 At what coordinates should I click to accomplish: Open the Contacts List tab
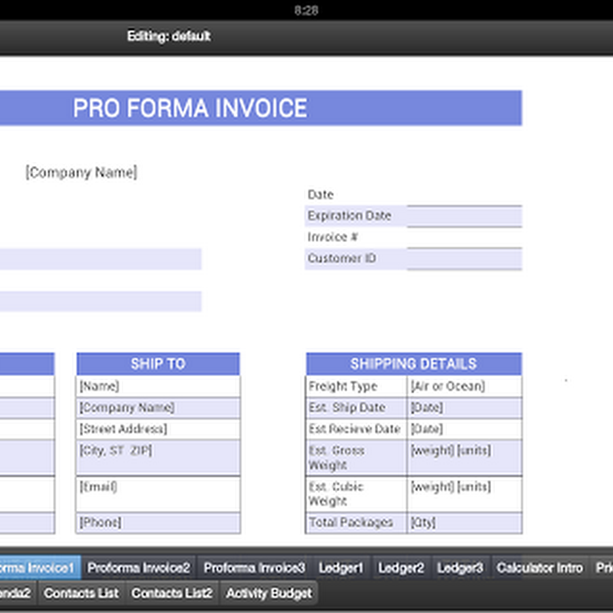pos(81,593)
